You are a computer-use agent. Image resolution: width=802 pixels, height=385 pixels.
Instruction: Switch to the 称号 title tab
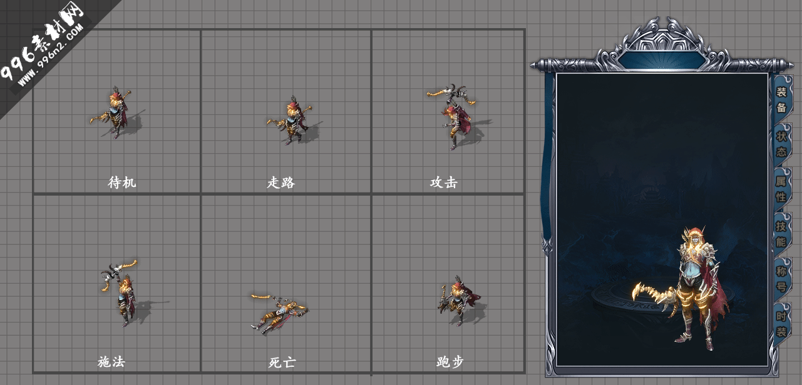pos(781,279)
